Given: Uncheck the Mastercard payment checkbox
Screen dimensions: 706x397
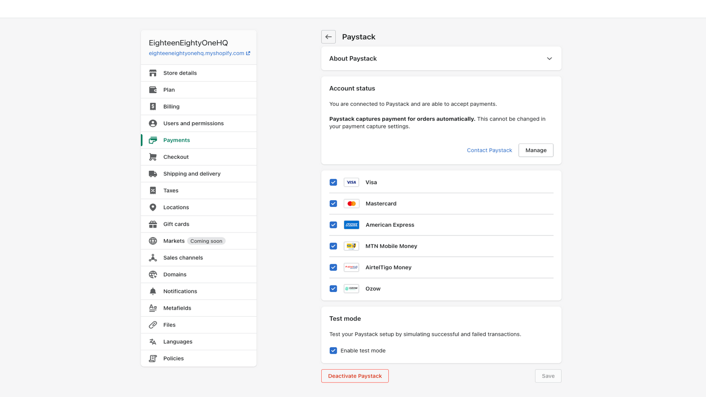Looking at the screenshot, I should pos(333,203).
